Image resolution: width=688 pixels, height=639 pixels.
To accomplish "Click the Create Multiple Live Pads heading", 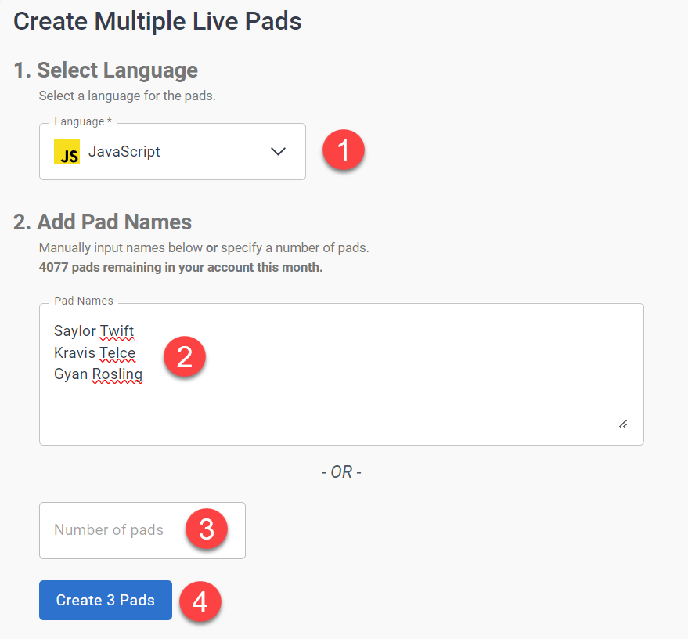I will point(157,21).
